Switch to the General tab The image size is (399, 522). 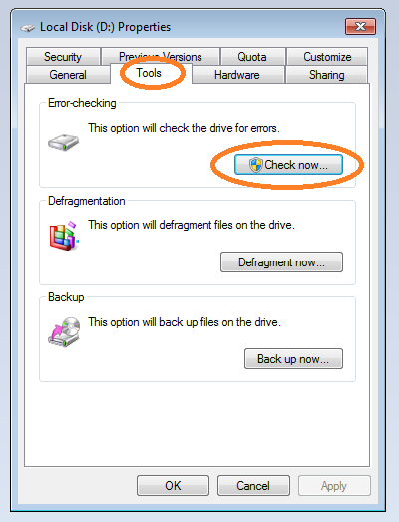tap(68, 75)
